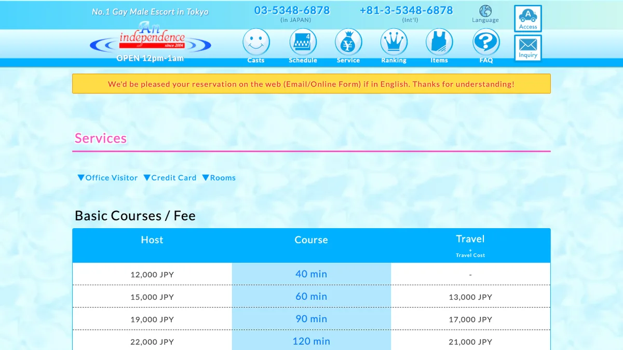This screenshot has width=623, height=350.
Task: Select the 60 min course cell
Action: [311, 297]
